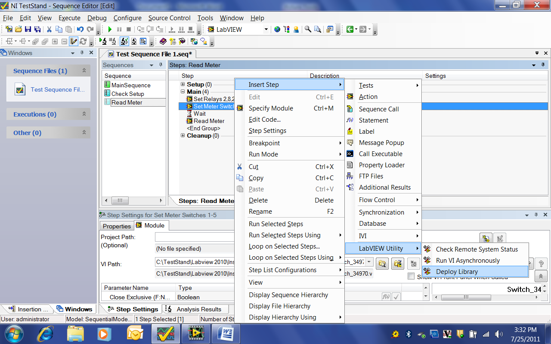
Task: Click the Close Exclusive parameter name cell
Action: click(x=139, y=297)
